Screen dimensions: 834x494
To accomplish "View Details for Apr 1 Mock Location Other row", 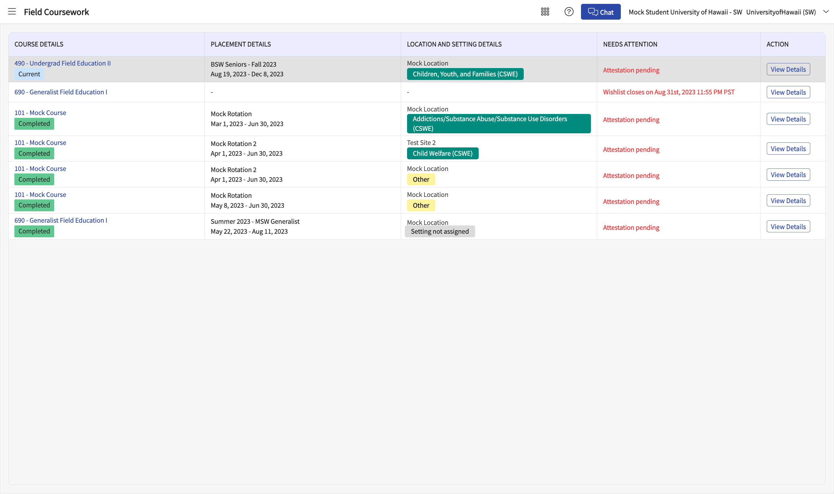I will 788,175.
